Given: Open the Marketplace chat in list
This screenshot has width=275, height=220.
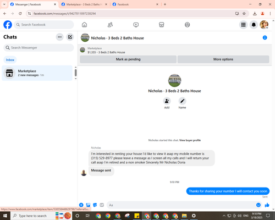Looking at the screenshot, I should (x=37, y=73).
